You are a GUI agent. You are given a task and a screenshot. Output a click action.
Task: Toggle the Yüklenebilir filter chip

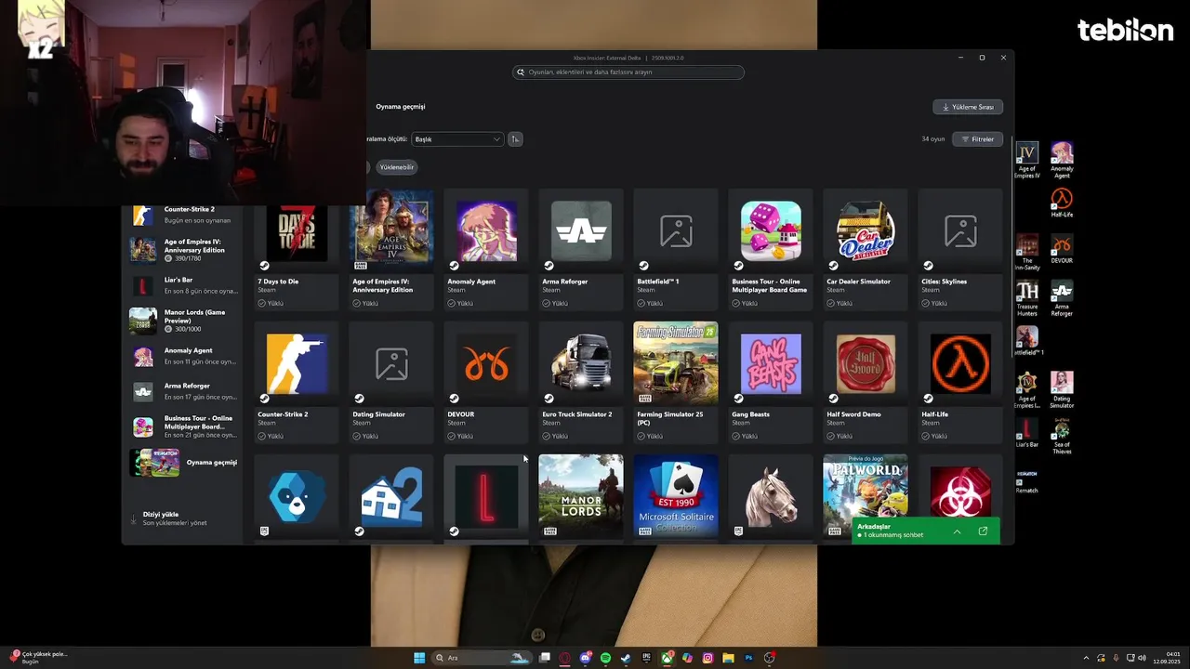tap(397, 167)
